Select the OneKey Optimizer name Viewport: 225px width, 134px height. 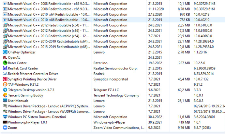pyautogui.click(x=22, y=52)
